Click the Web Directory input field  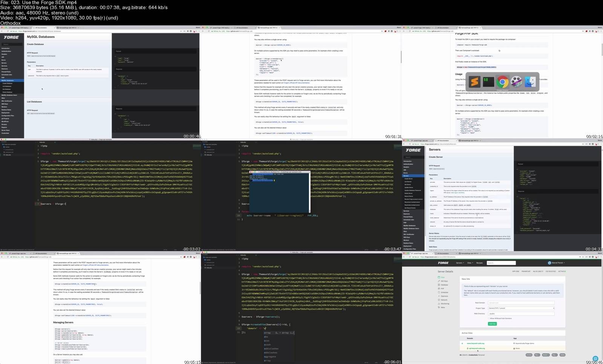coord(521,313)
